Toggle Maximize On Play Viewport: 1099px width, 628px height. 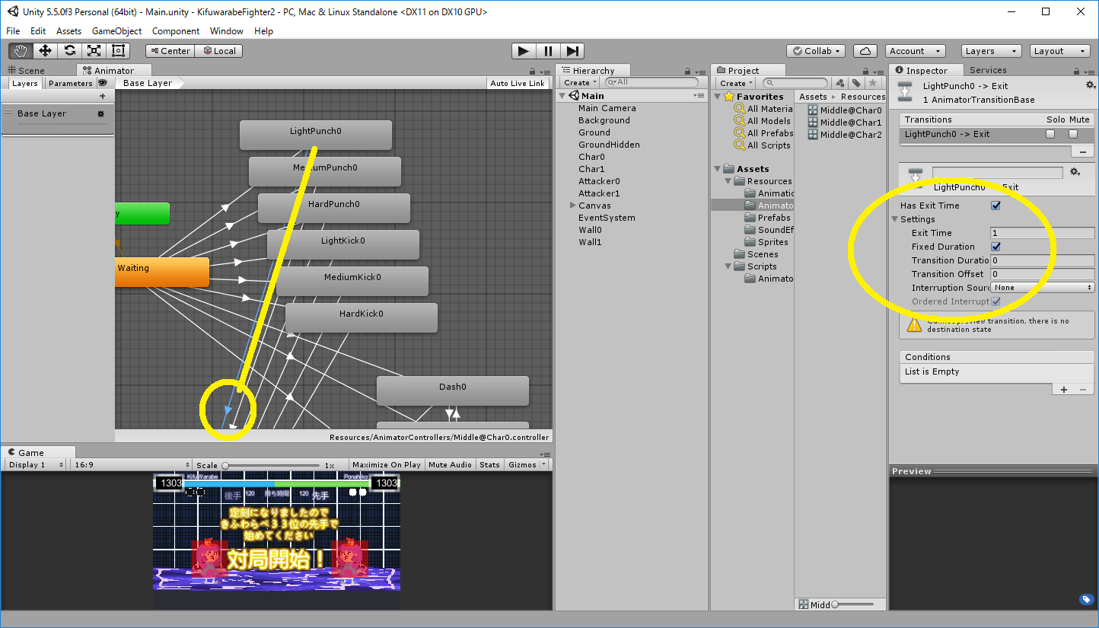(x=386, y=464)
